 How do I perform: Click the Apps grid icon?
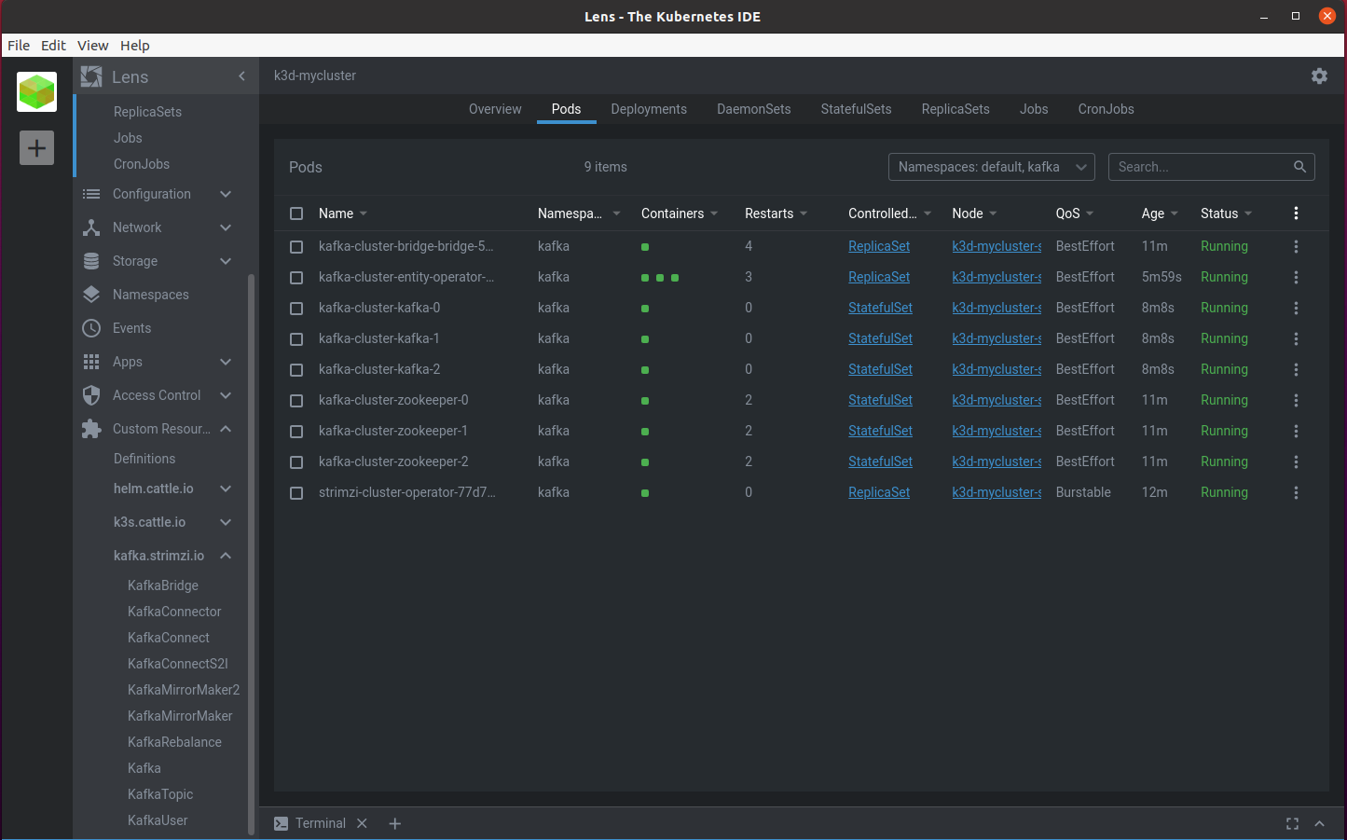coord(91,362)
